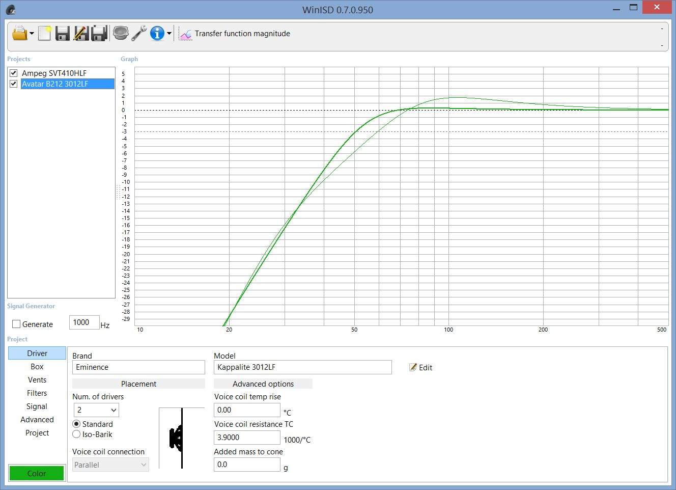Select the Ampeg SVT410HLF project

click(x=54, y=73)
